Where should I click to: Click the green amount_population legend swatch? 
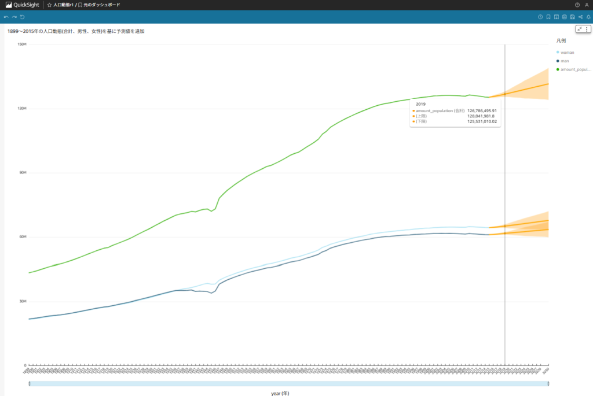[x=558, y=69]
